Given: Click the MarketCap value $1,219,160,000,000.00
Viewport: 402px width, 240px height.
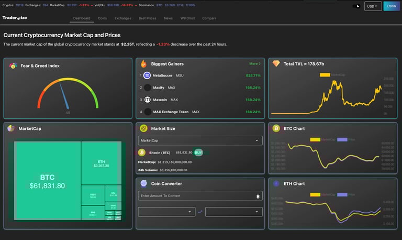Looking at the screenshot, I should pos(175,162).
